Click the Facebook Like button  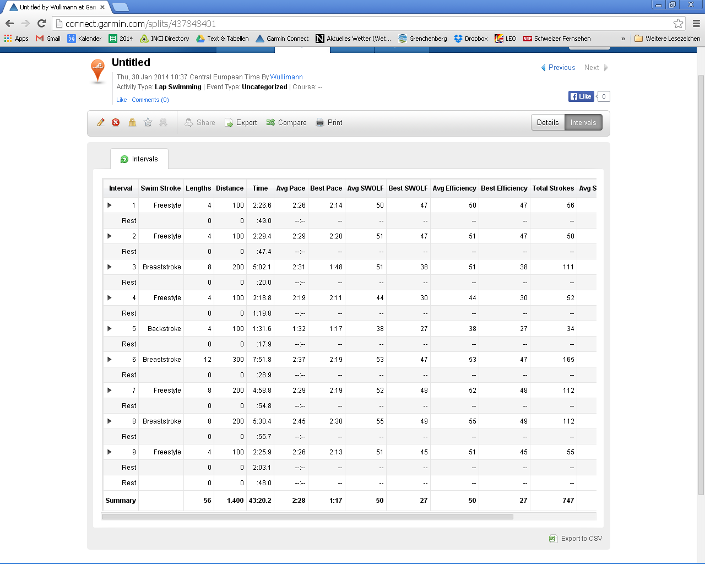[x=581, y=96]
